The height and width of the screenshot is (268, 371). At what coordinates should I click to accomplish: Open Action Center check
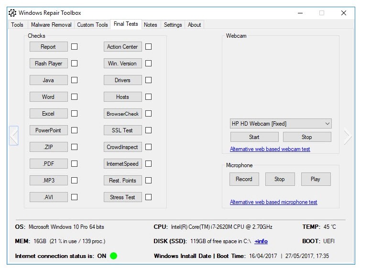click(122, 46)
